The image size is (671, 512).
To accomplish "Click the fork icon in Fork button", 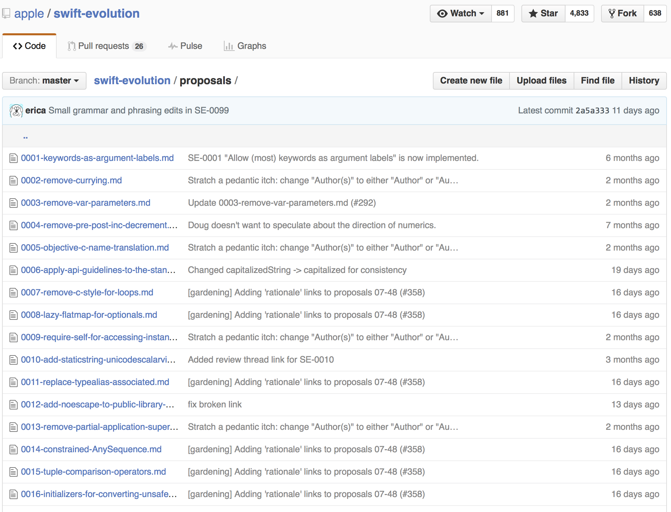I will 612,14.
